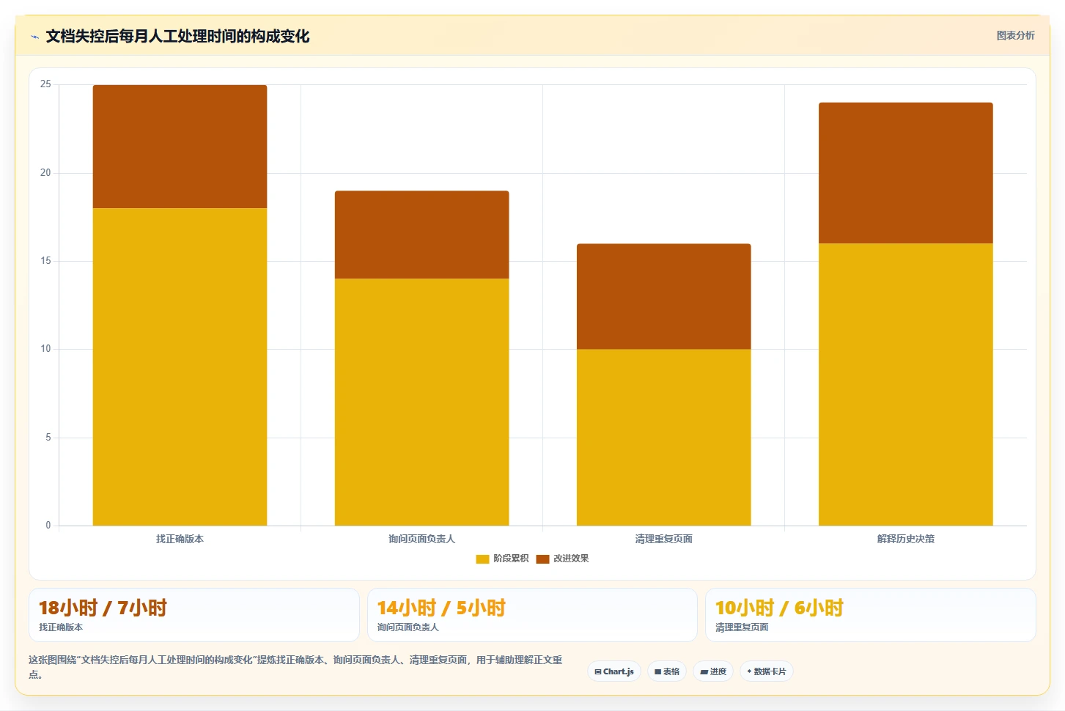1065x711 pixels.
Task: Open the 14小时 / 5小时 data card
Action: (532, 615)
